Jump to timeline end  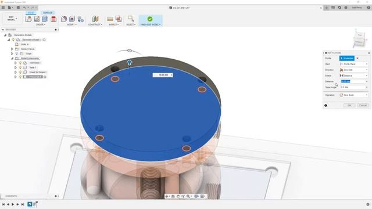(23, 204)
